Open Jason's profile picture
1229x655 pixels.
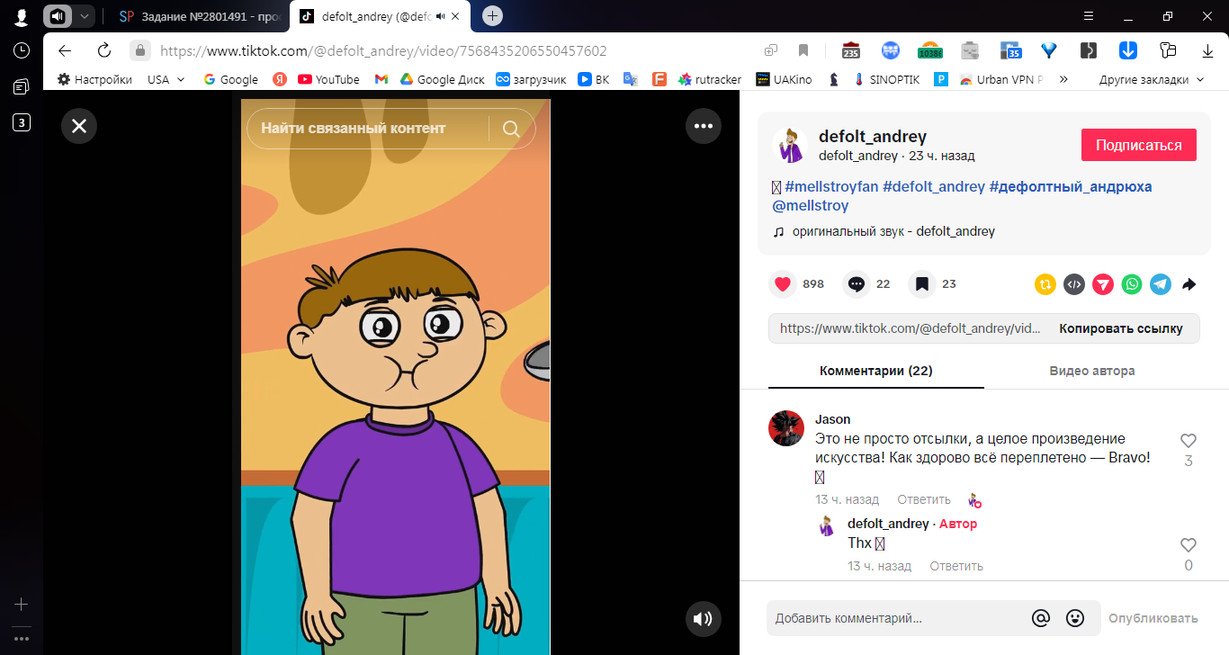point(786,428)
